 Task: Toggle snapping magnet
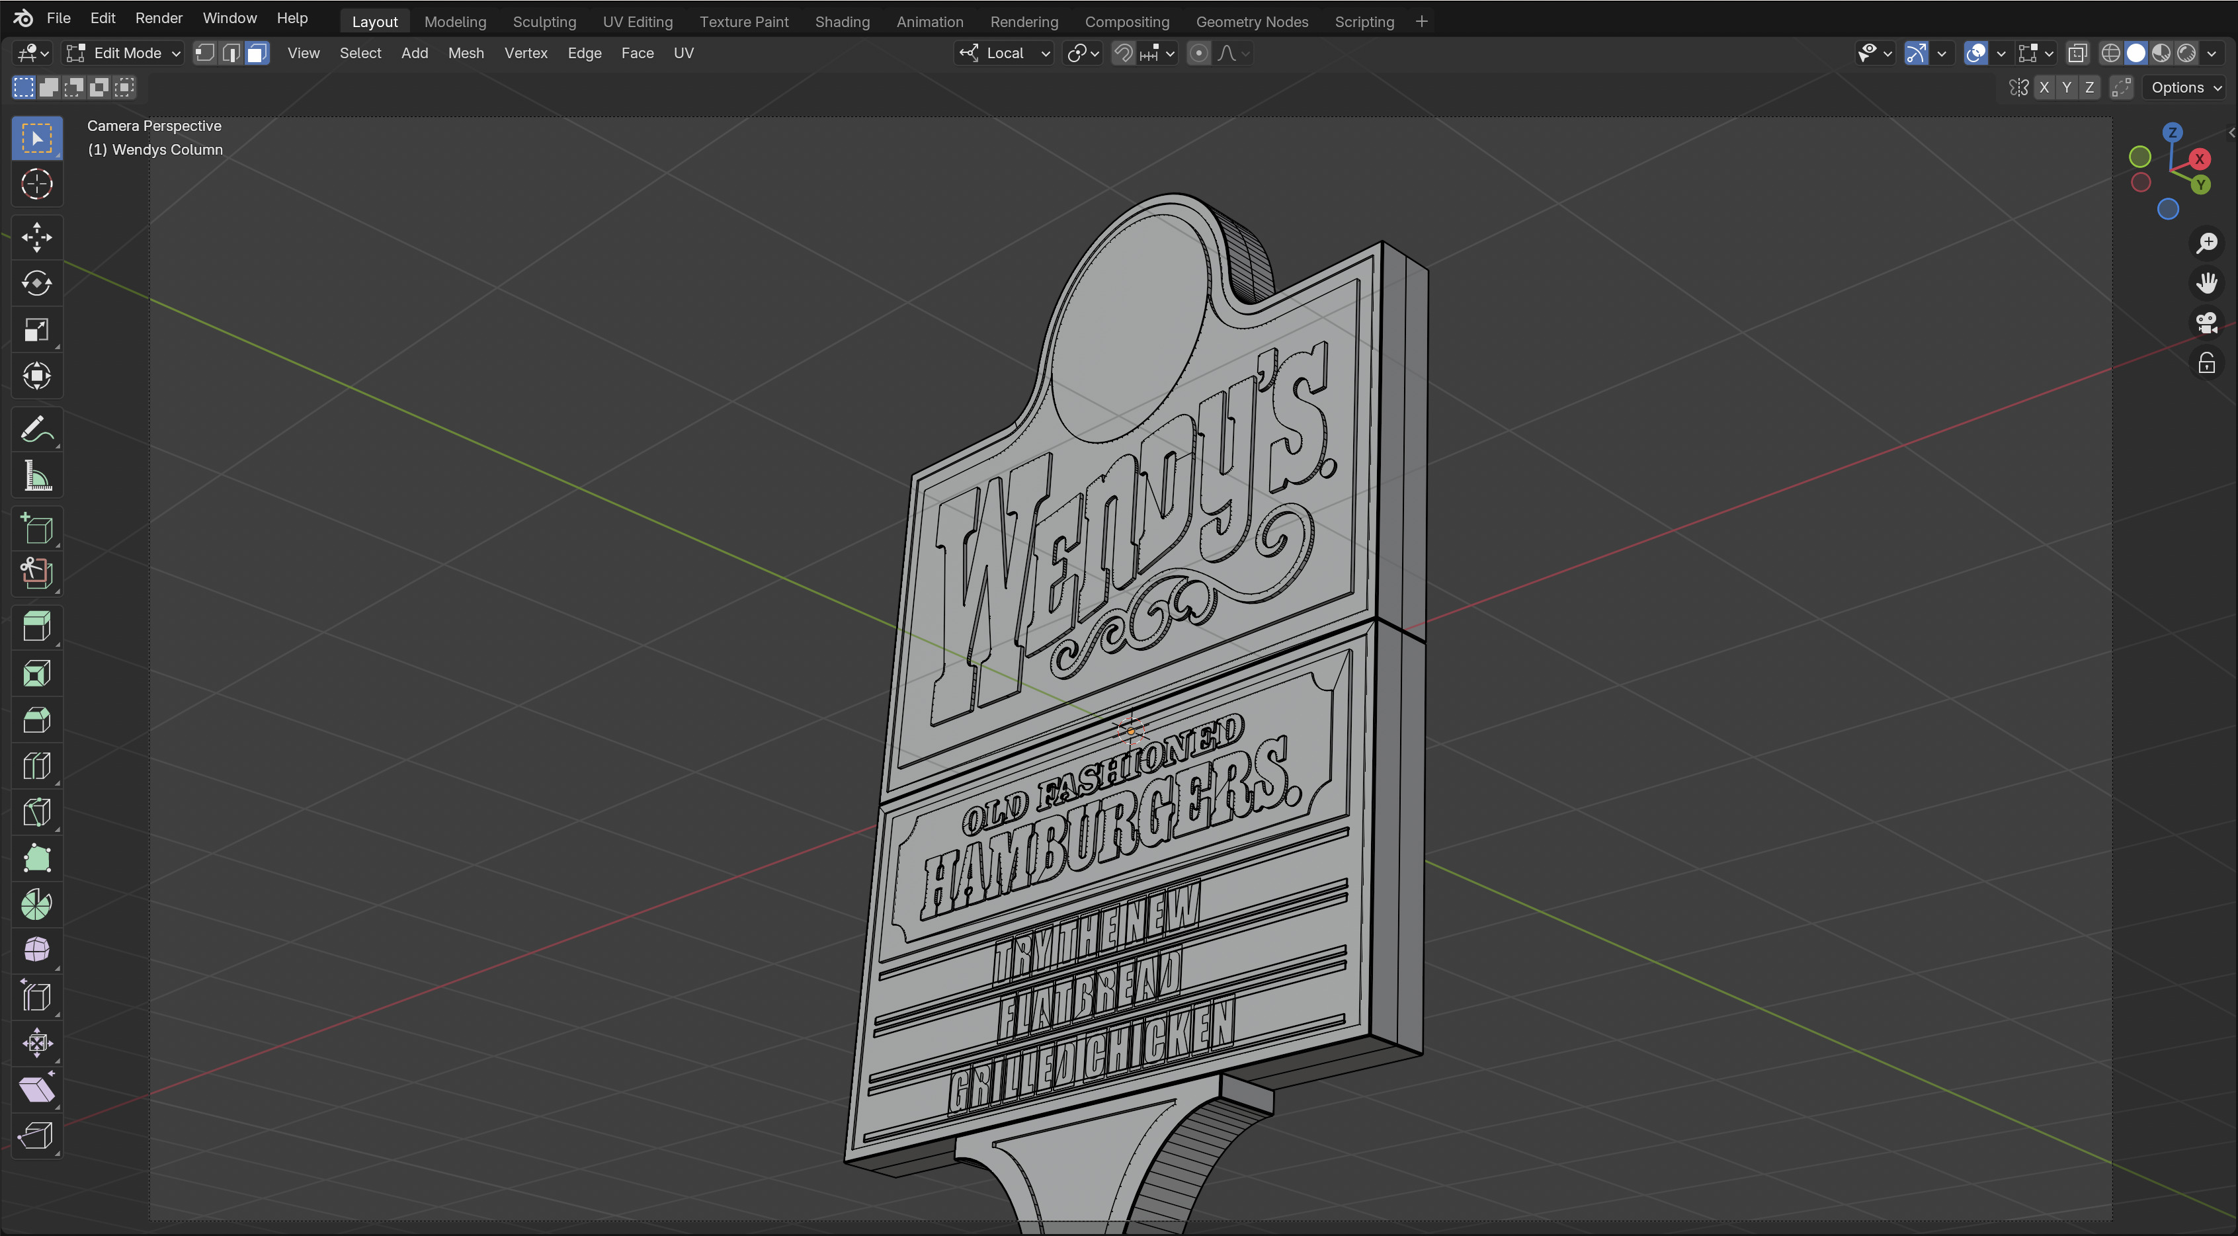(1122, 53)
